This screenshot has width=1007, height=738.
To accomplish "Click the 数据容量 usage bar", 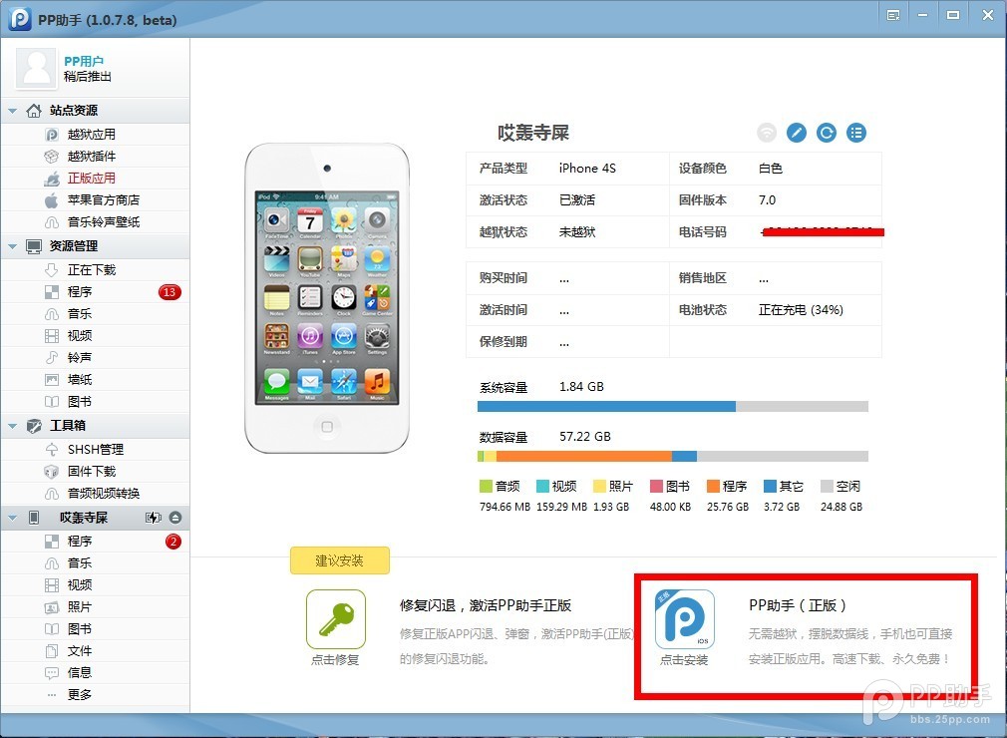I will click(x=673, y=457).
